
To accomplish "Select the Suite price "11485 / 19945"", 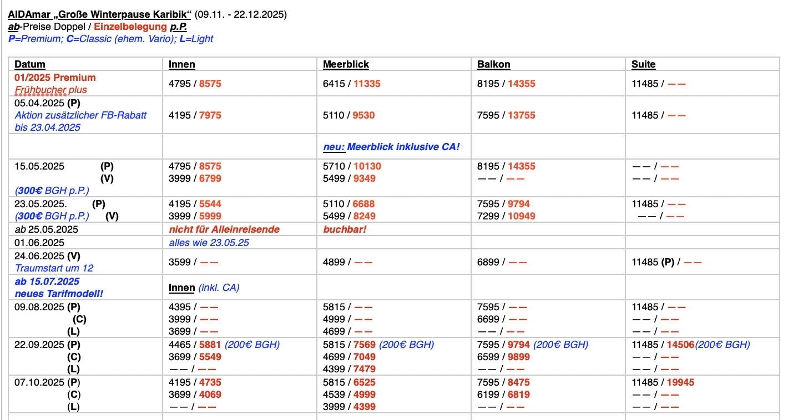I will (x=663, y=382).
